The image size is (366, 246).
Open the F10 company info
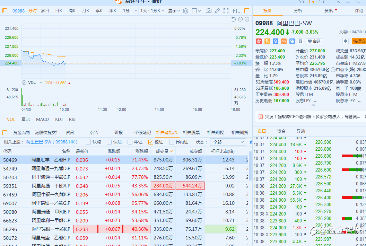236,11
